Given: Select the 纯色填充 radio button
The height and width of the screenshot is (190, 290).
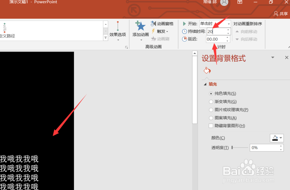Looking at the screenshot, I should [x=211, y=93].
